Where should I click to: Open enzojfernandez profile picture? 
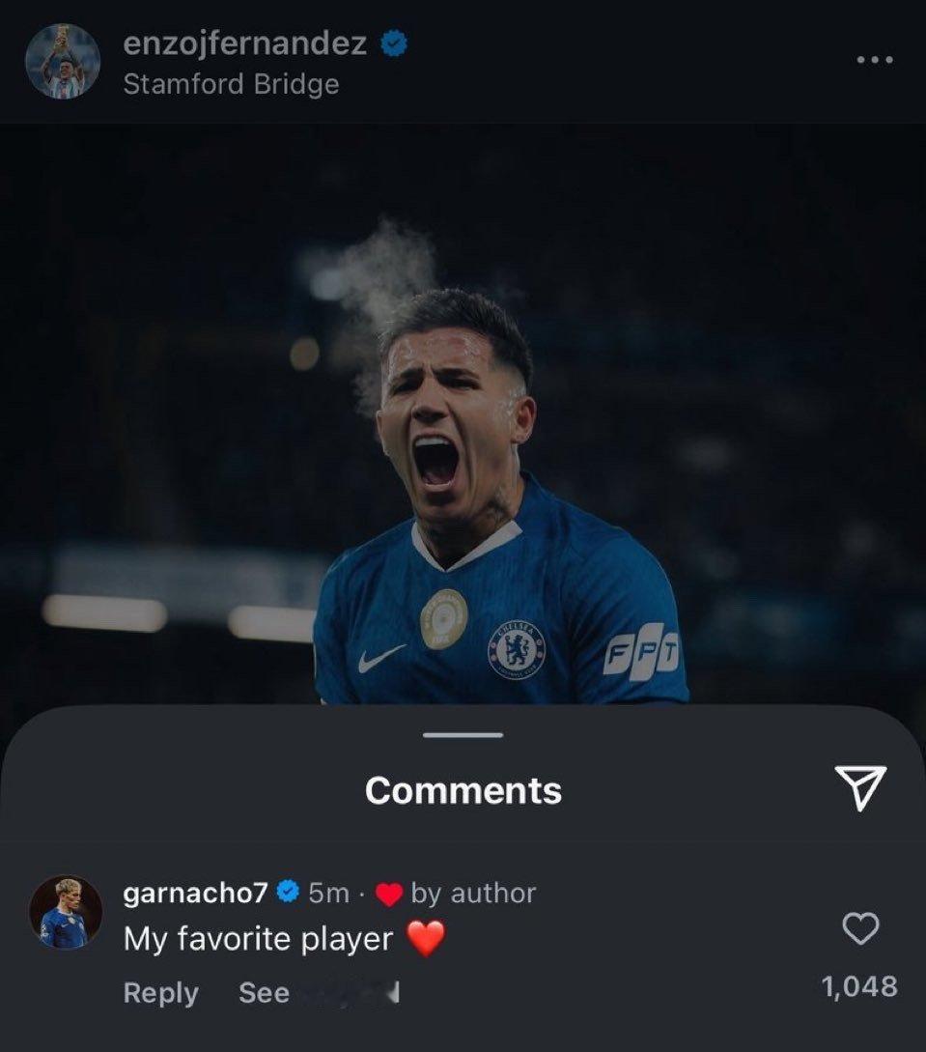pos(63,62)
